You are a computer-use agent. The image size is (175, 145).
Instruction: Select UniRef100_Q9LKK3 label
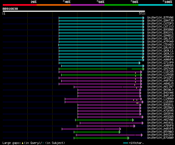pyautogui.click(x=160, y=48)
